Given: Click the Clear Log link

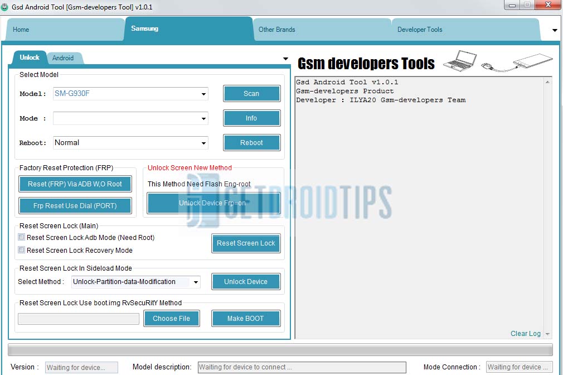Looking at the screenshot, I should tap(526, 334).
